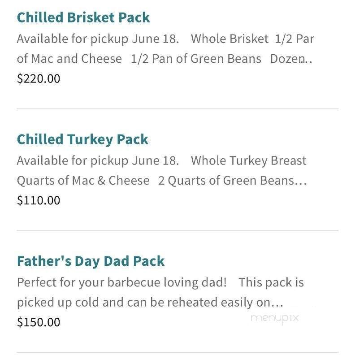This screenshot has height=355, width=355.
Task: Click the $150.00 Dad Pack price
Action: pyautogui.click(x=39, y=322)
